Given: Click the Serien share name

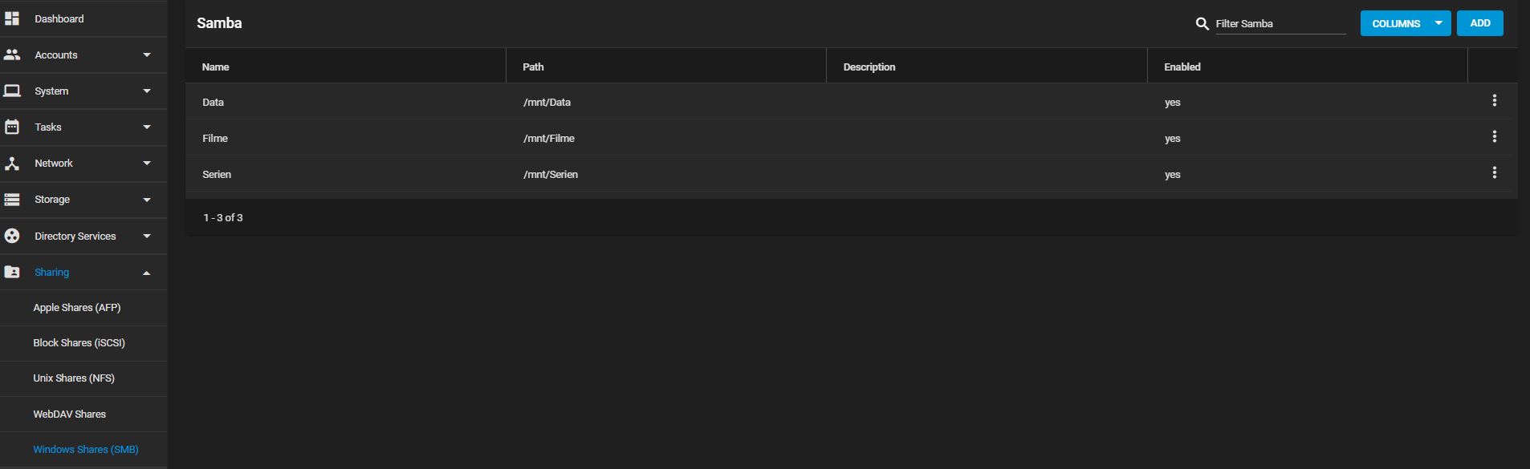Looking at the screenshot, I should click(217, 175).
